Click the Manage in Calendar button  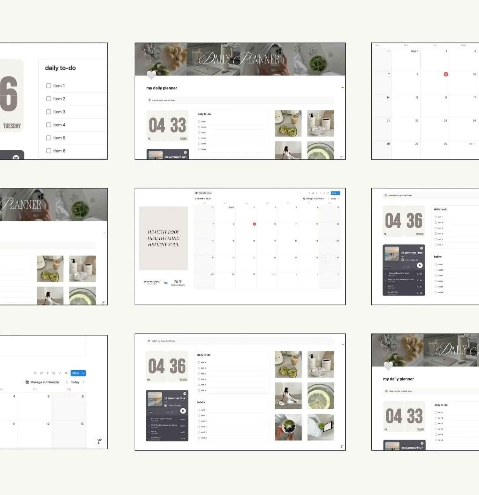[x=314, y=199]
